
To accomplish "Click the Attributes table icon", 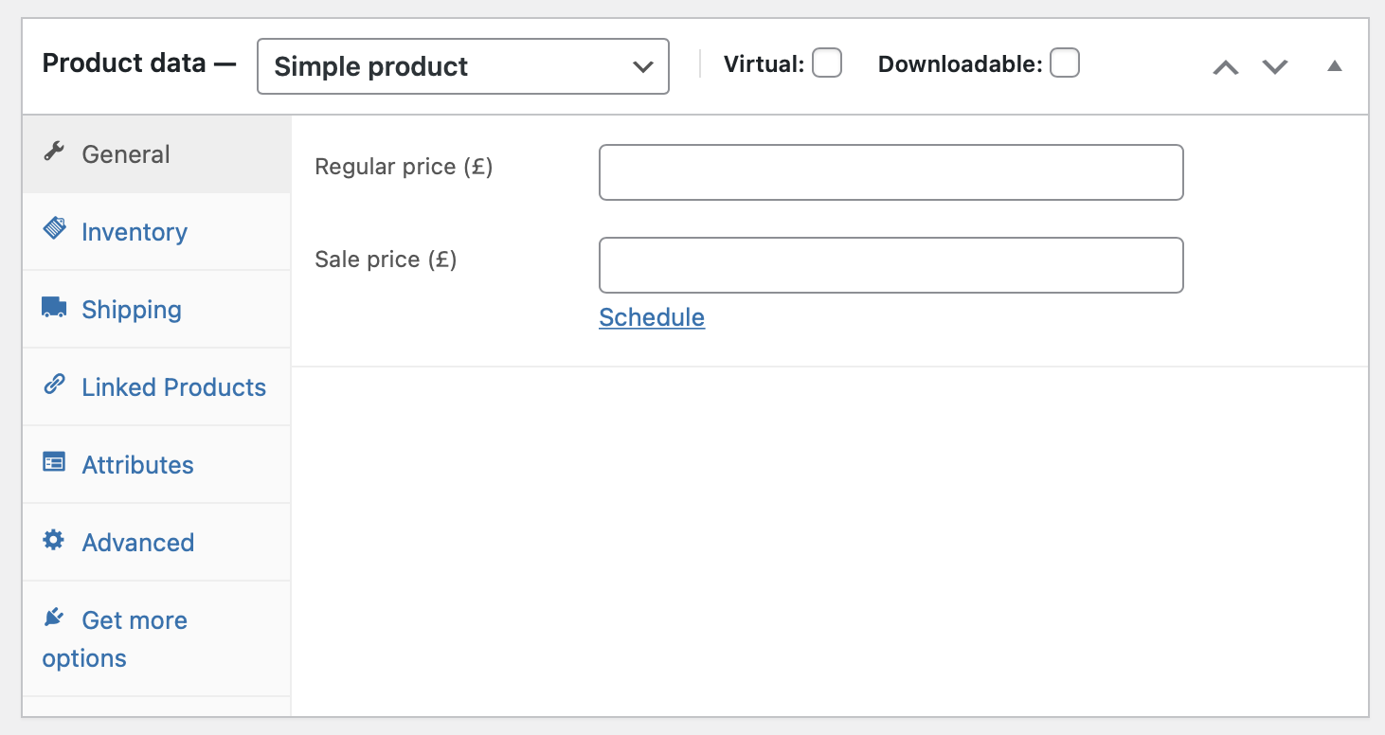I will point(54,462).
